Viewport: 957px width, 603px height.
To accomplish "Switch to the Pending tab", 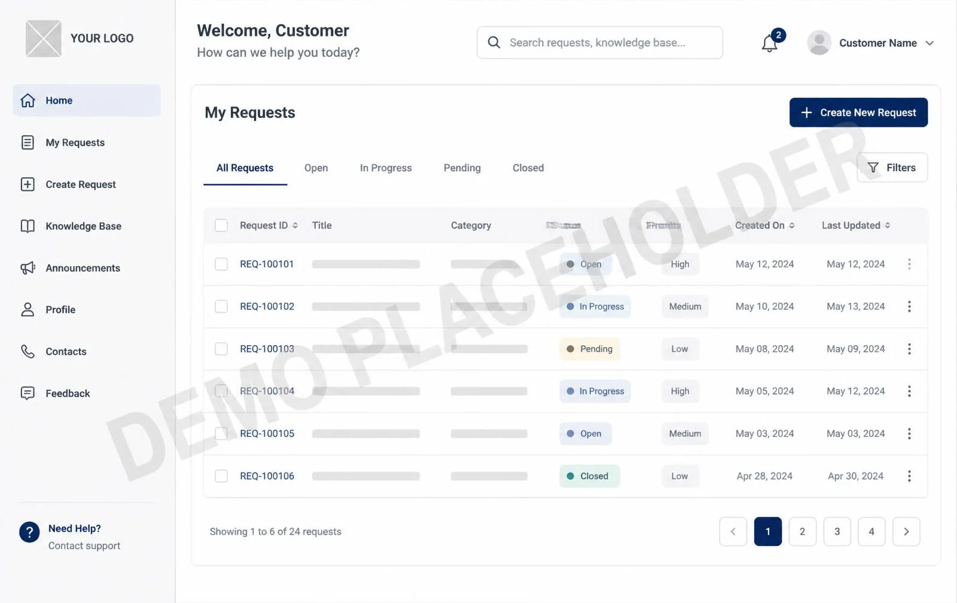I will (x=462, y=168).
